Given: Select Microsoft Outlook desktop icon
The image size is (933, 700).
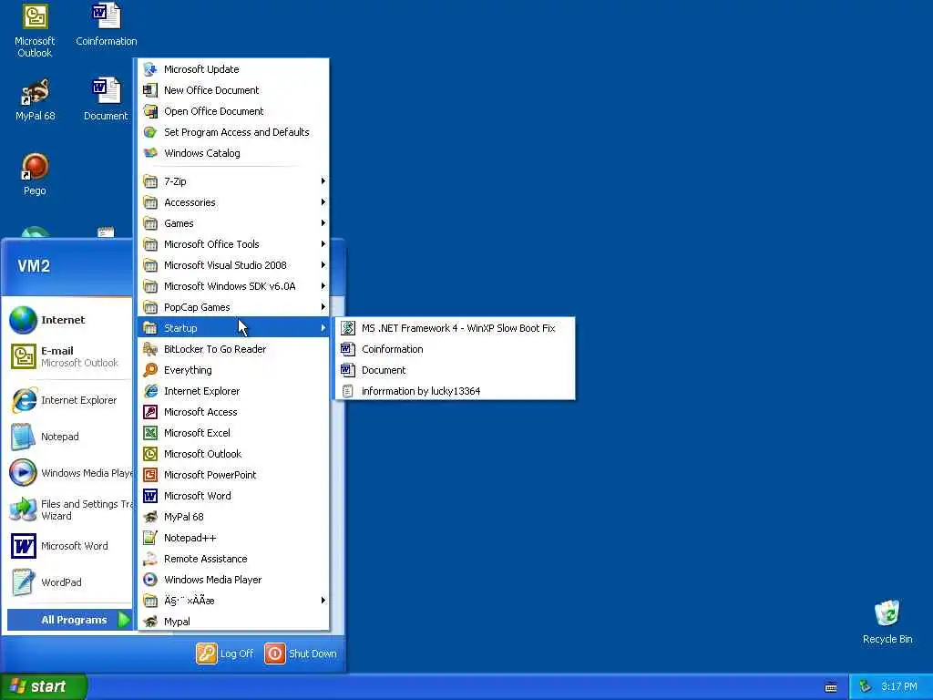Looking at the screenshot, I should (x=35, y=30).
